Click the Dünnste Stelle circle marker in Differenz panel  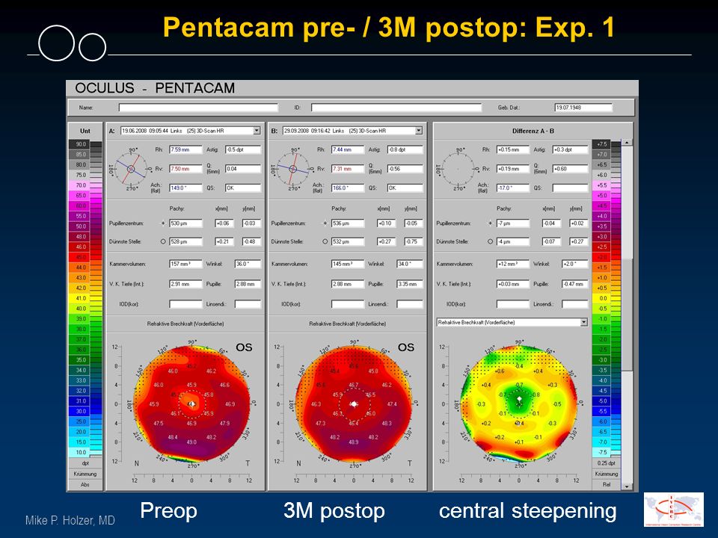click(491, 241)
